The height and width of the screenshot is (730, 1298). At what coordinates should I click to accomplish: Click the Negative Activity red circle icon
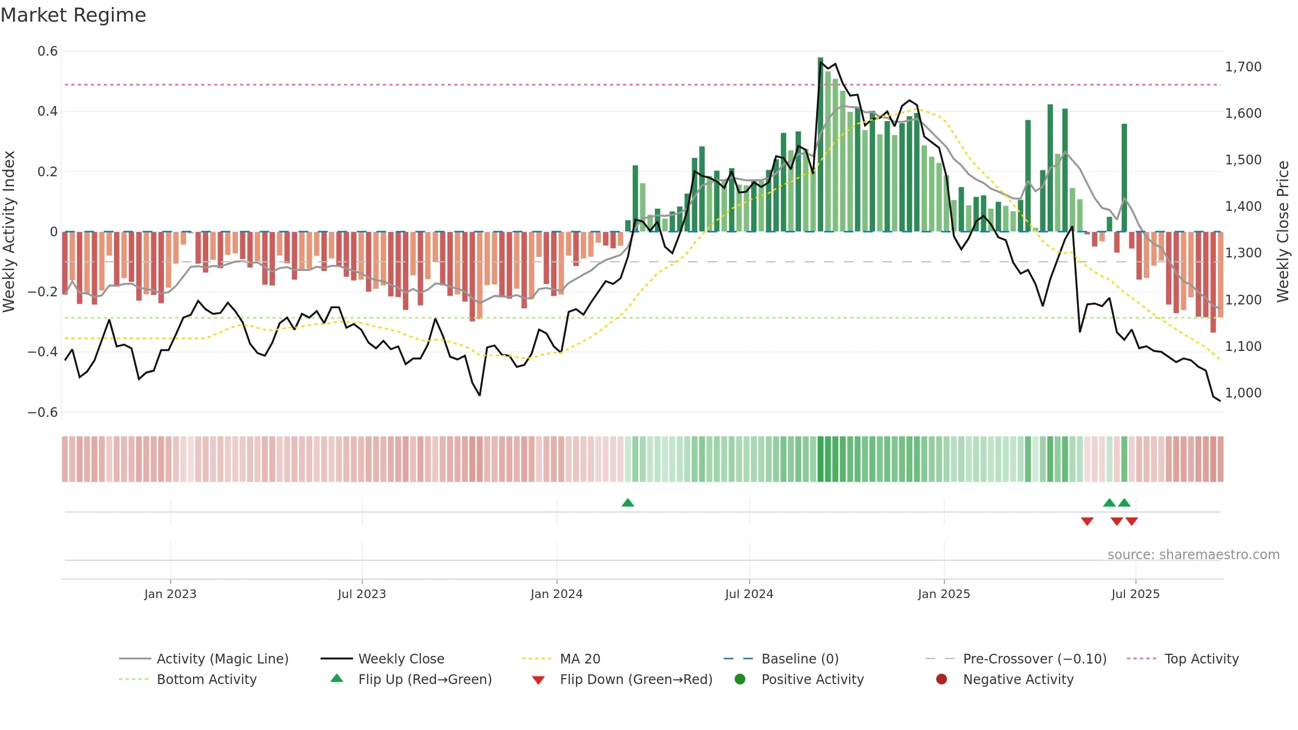coord(942,679)
